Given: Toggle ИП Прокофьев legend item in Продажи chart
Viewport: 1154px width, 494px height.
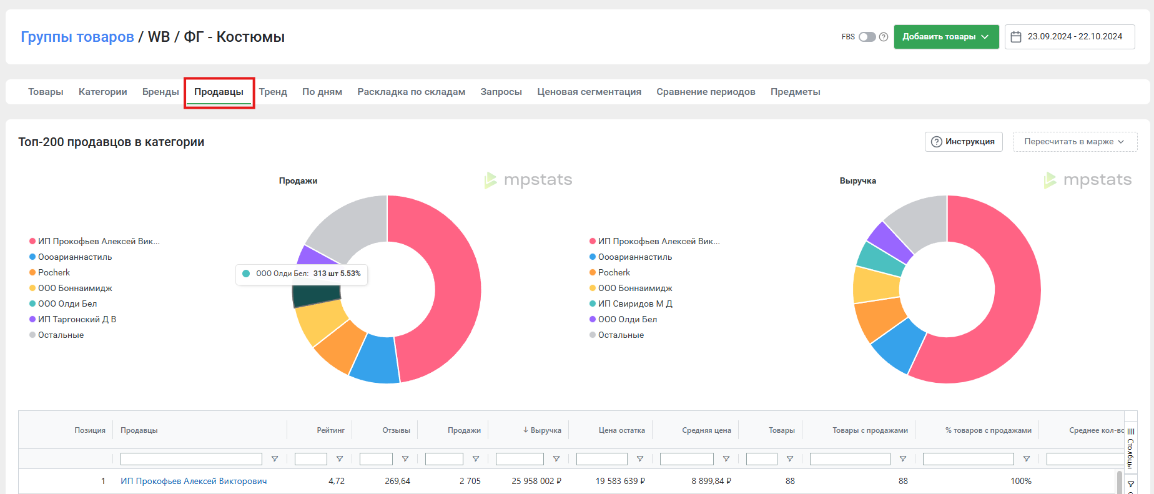Looking at the screenshot, I should (x=94, y=241).
